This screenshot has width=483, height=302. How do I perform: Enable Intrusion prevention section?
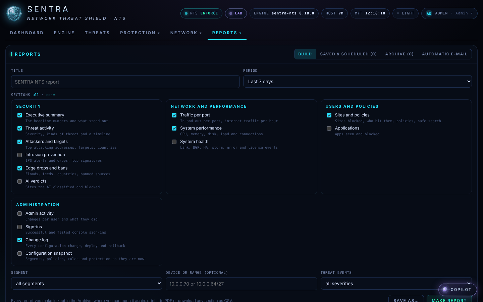click(20, 155)
